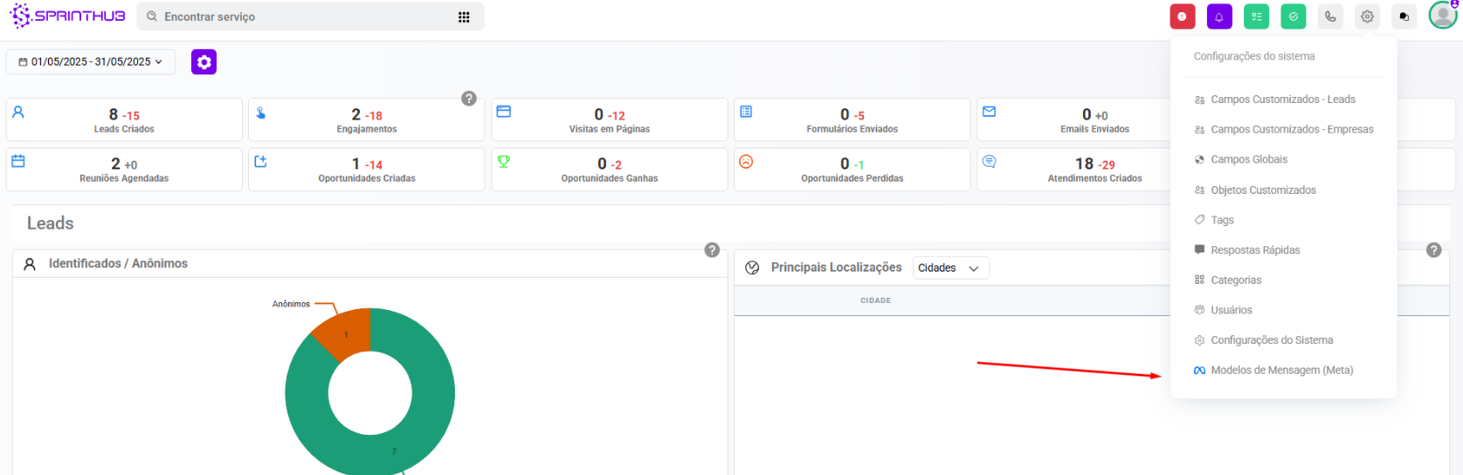Click the red alert icon in header
The width and height of the screenshot is (1463, 475).
[1182, 17]
